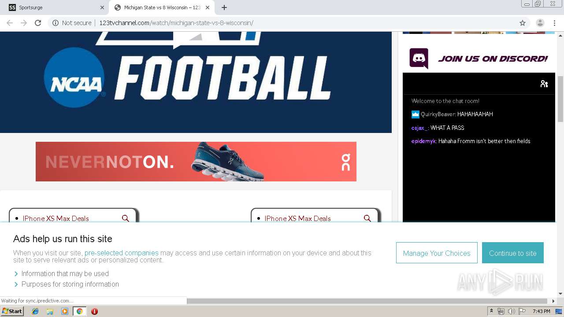Click the right iPhone deals search magnifier icon
564x317 pixels.
coord(367,218)
